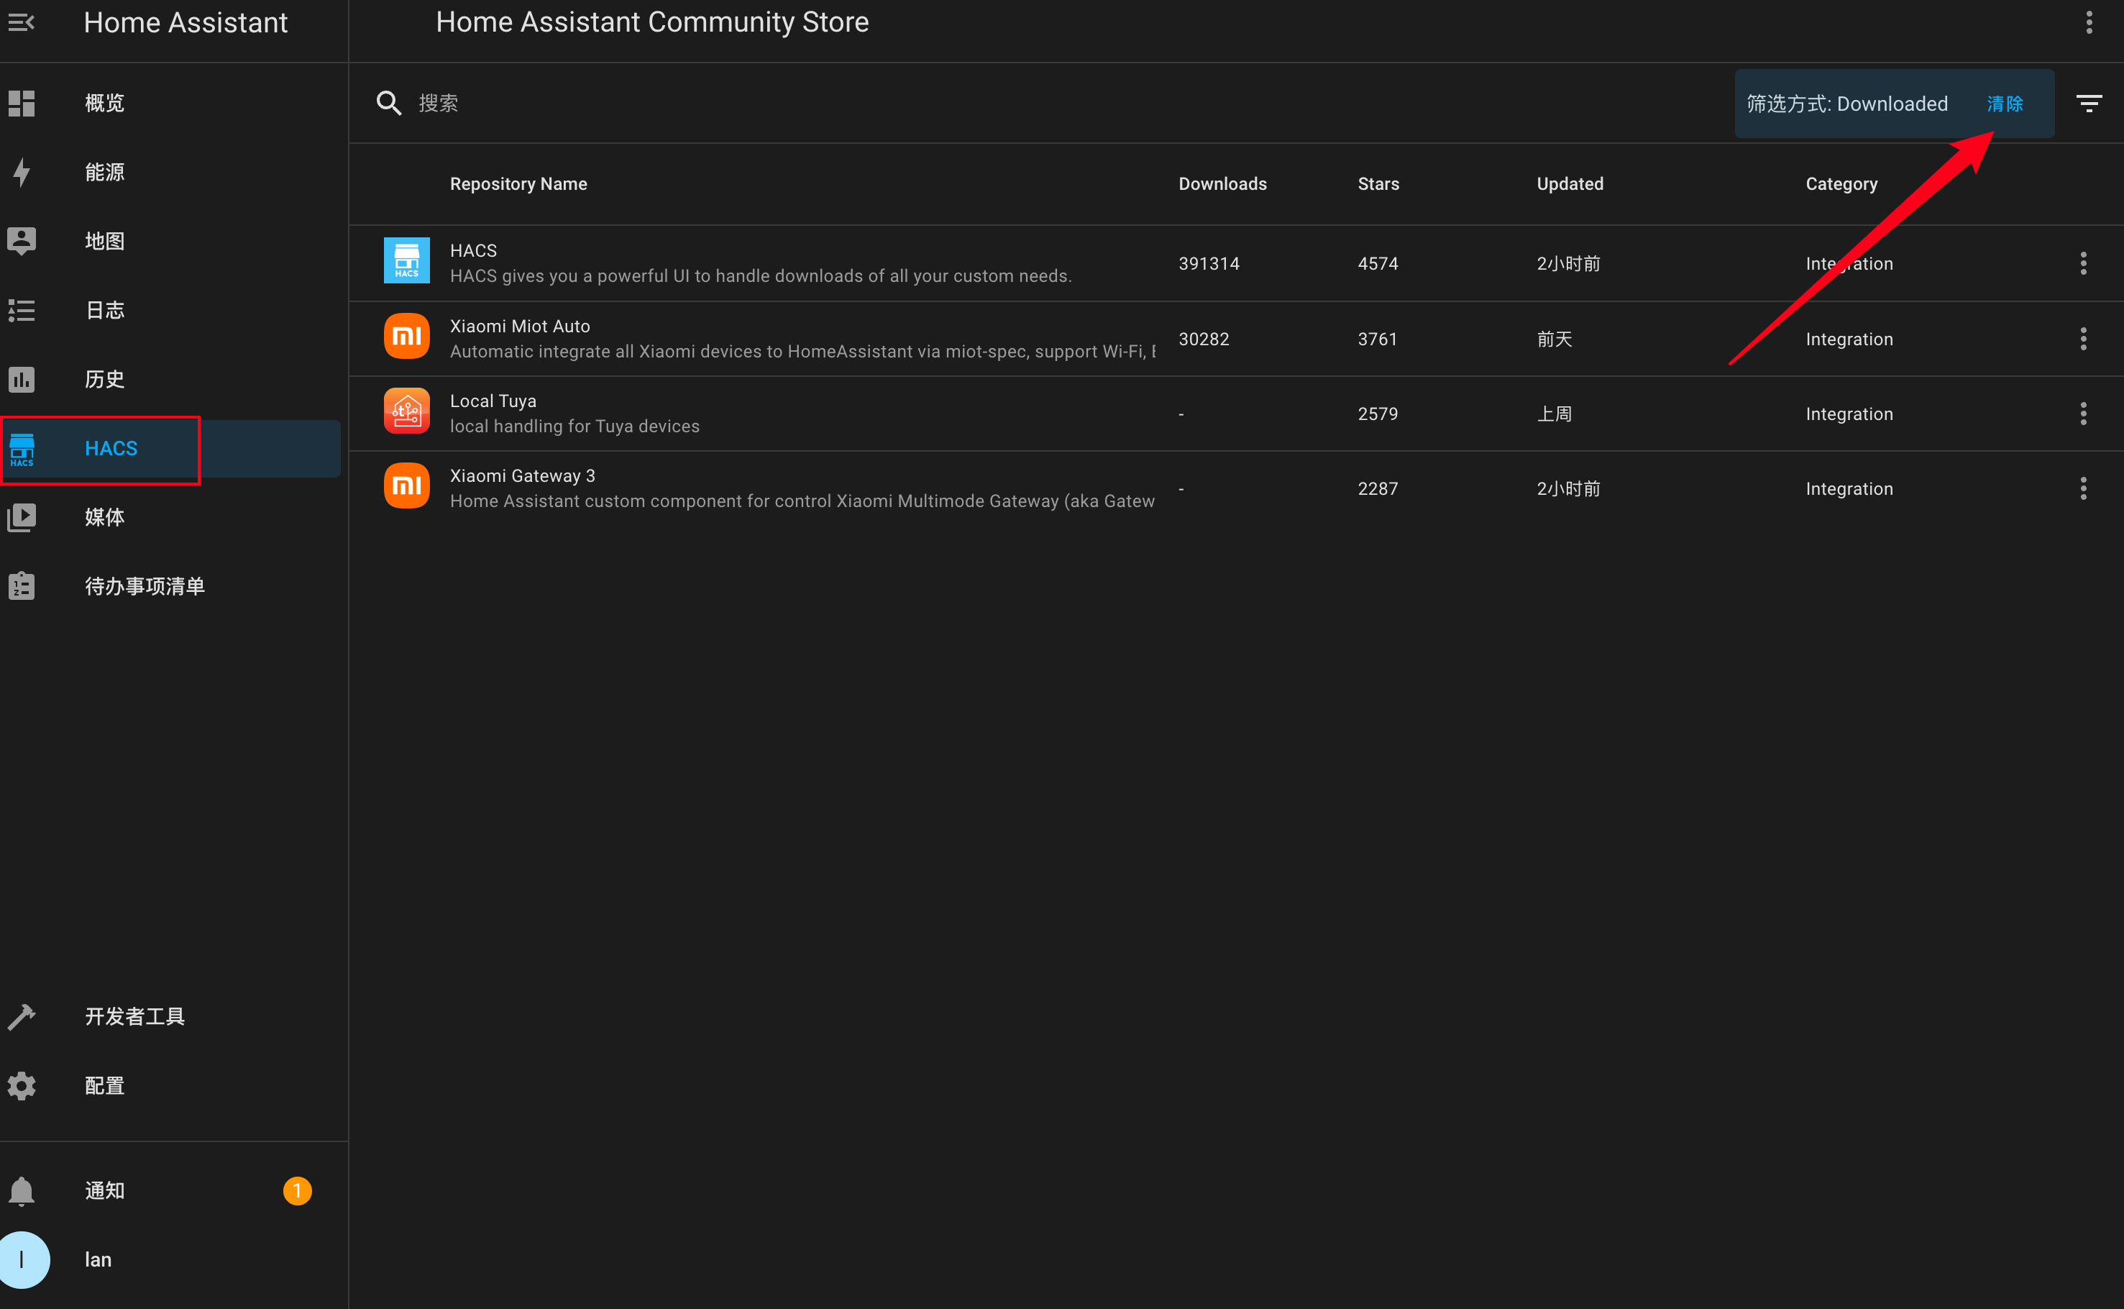
Task: Click the Ian user avatar circle
Action: click(x=22, y=1259)
